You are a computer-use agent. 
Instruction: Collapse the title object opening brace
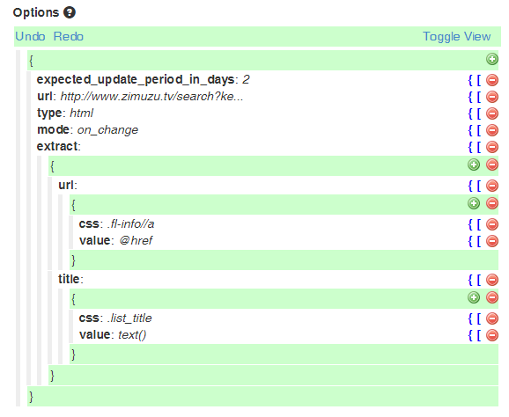(73, 299)
